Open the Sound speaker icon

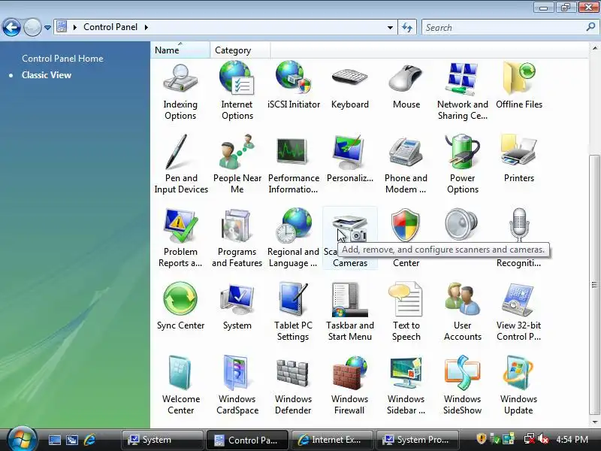(461, 225)
